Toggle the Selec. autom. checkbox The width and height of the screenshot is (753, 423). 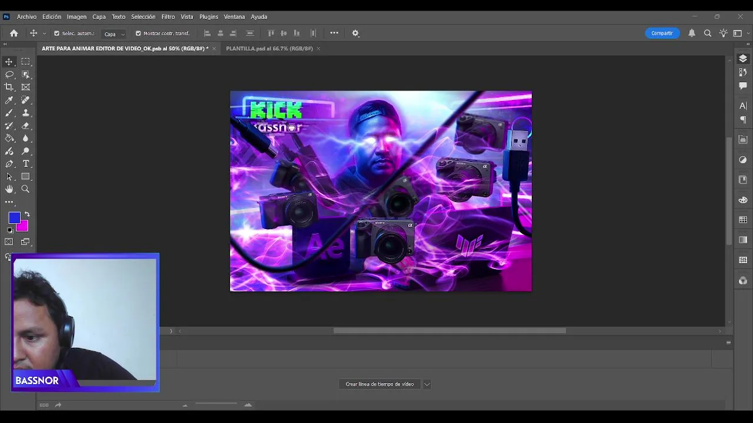tap(57, 33)
